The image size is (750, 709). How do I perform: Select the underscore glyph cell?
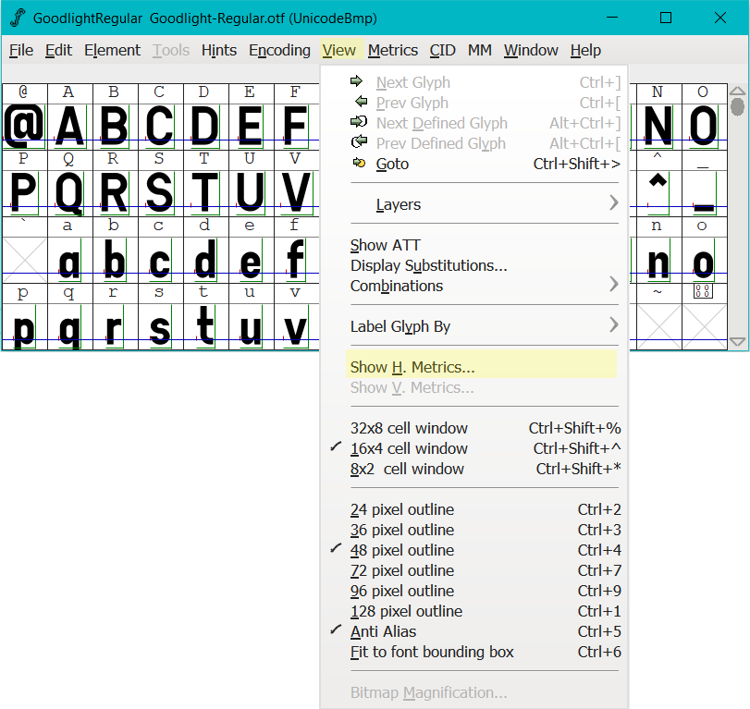pyautogui.click(x=705, y=191)
